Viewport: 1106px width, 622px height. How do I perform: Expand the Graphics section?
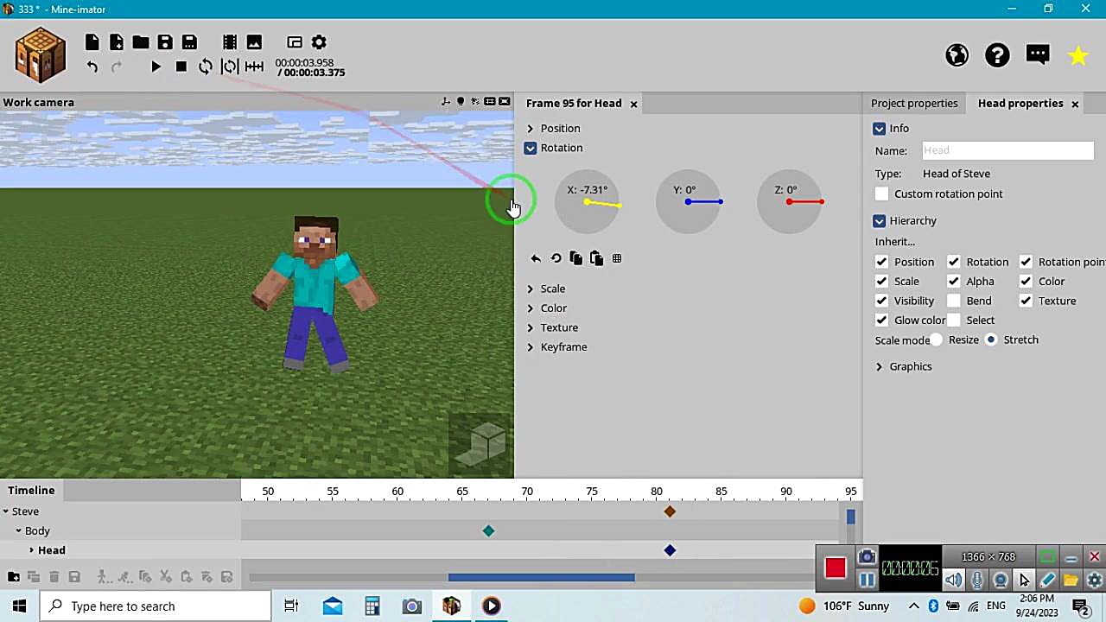pyautogui.click(x=880, y=367)
